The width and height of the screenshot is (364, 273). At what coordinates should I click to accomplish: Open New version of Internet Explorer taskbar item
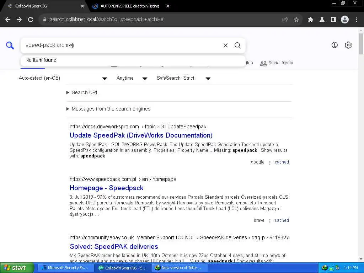pos(179,268)
